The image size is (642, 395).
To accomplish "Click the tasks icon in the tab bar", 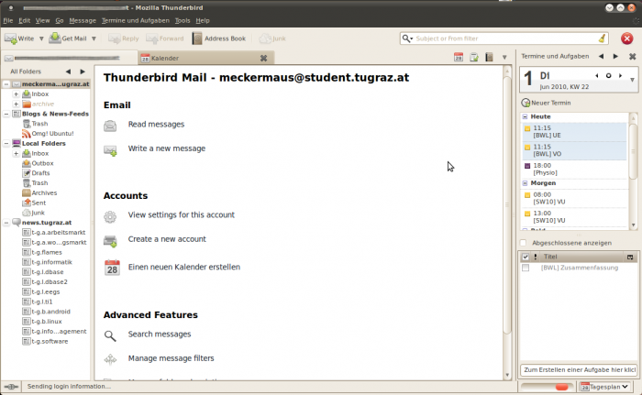I will point(474,57).
